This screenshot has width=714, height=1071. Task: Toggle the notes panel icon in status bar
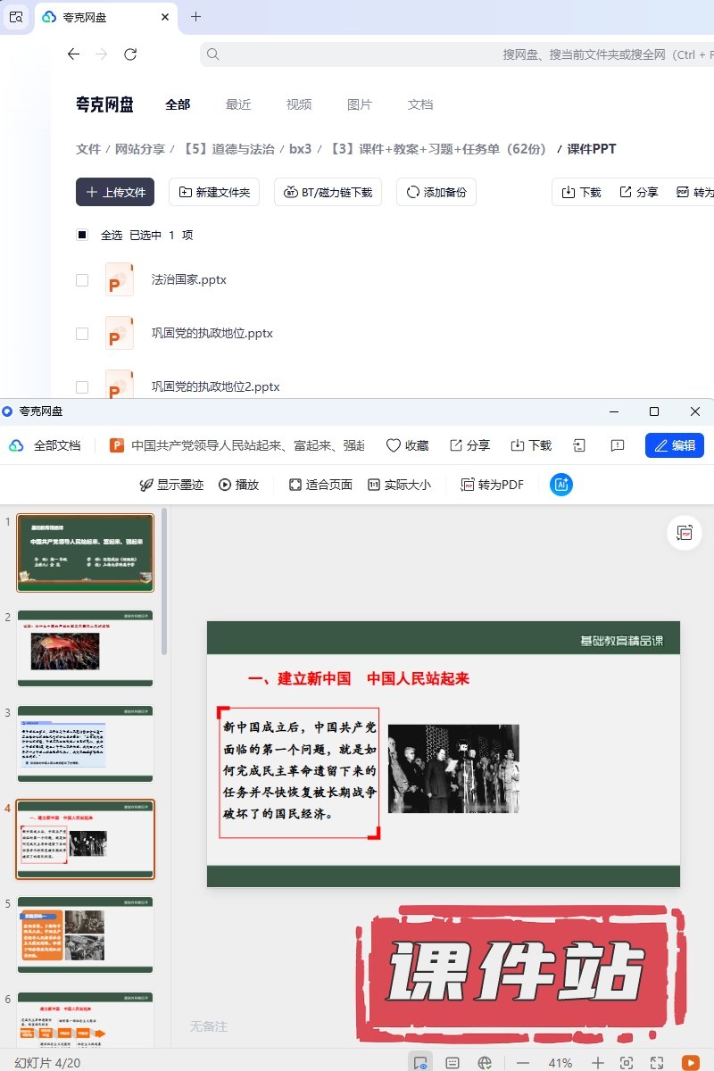click(452, 1062)
